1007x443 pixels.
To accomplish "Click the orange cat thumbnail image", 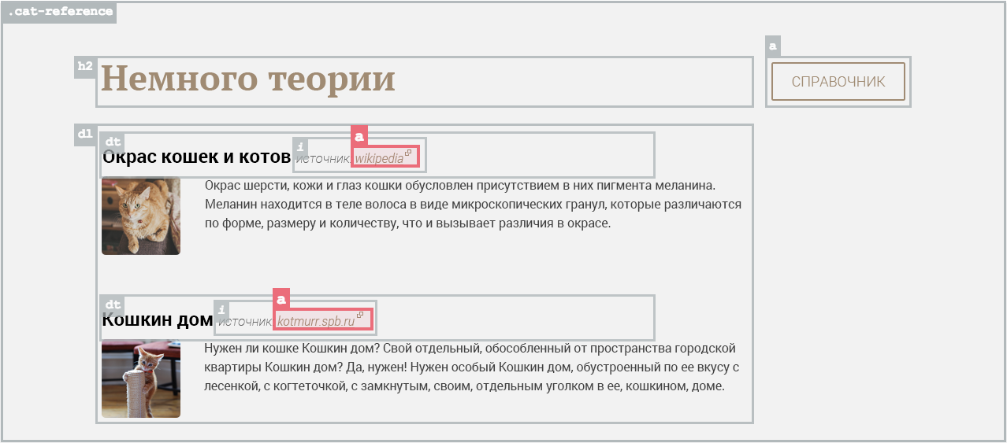I will [x=141, y=216].
